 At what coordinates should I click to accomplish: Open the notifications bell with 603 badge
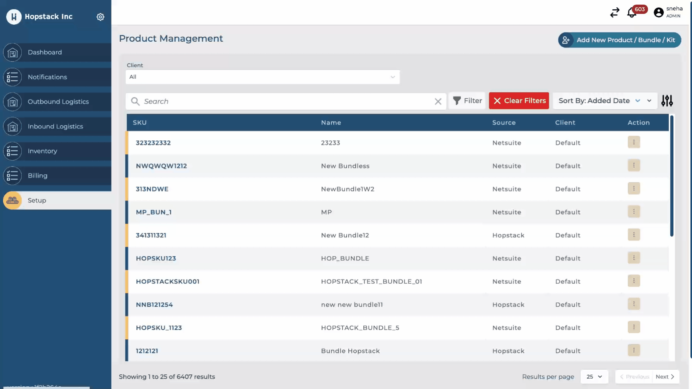[632, 13]
